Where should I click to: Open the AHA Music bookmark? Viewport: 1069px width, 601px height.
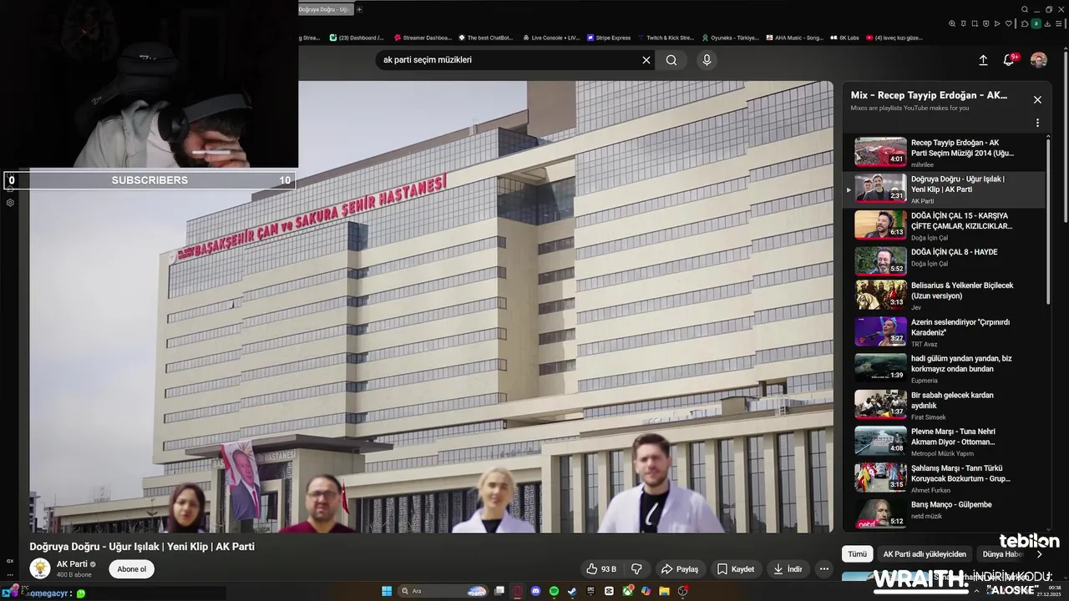click(795, 38)
